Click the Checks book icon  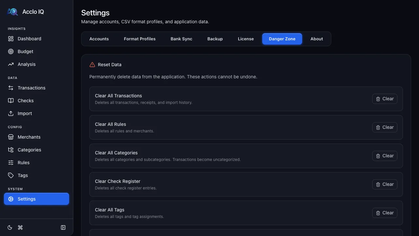[11, 101]
